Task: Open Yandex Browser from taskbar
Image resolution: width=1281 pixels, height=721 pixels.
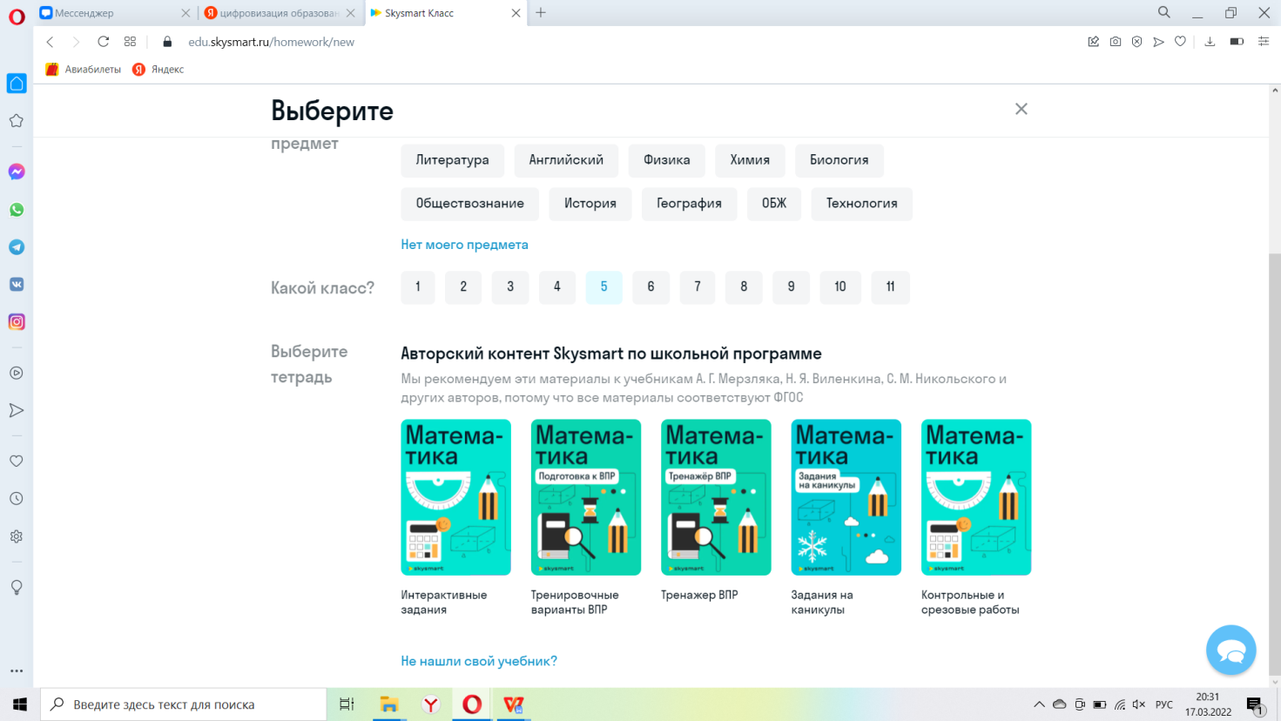Action: [x=430, y=704]
